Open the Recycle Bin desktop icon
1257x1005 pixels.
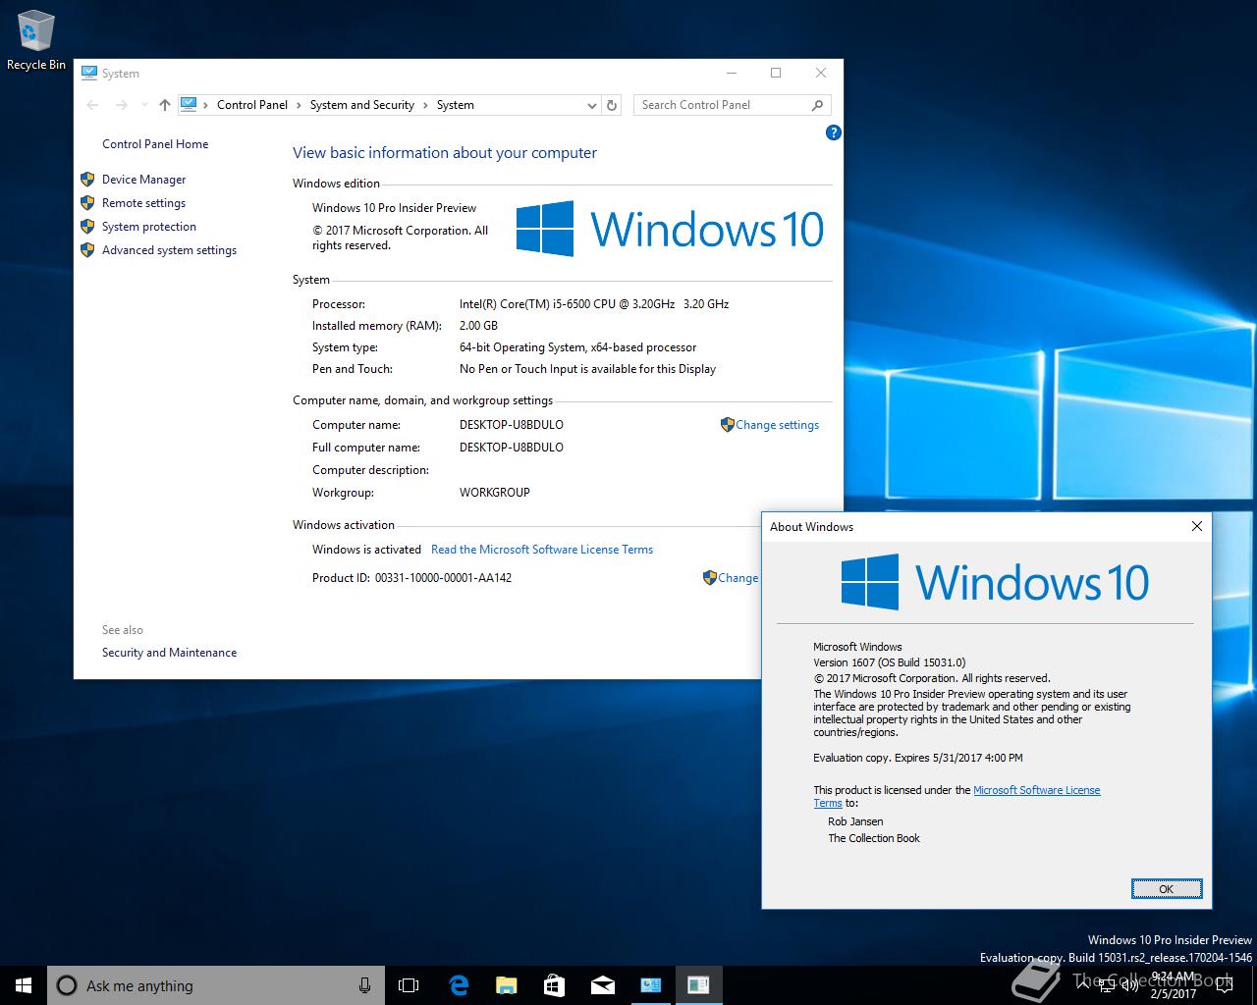point(36,40)
